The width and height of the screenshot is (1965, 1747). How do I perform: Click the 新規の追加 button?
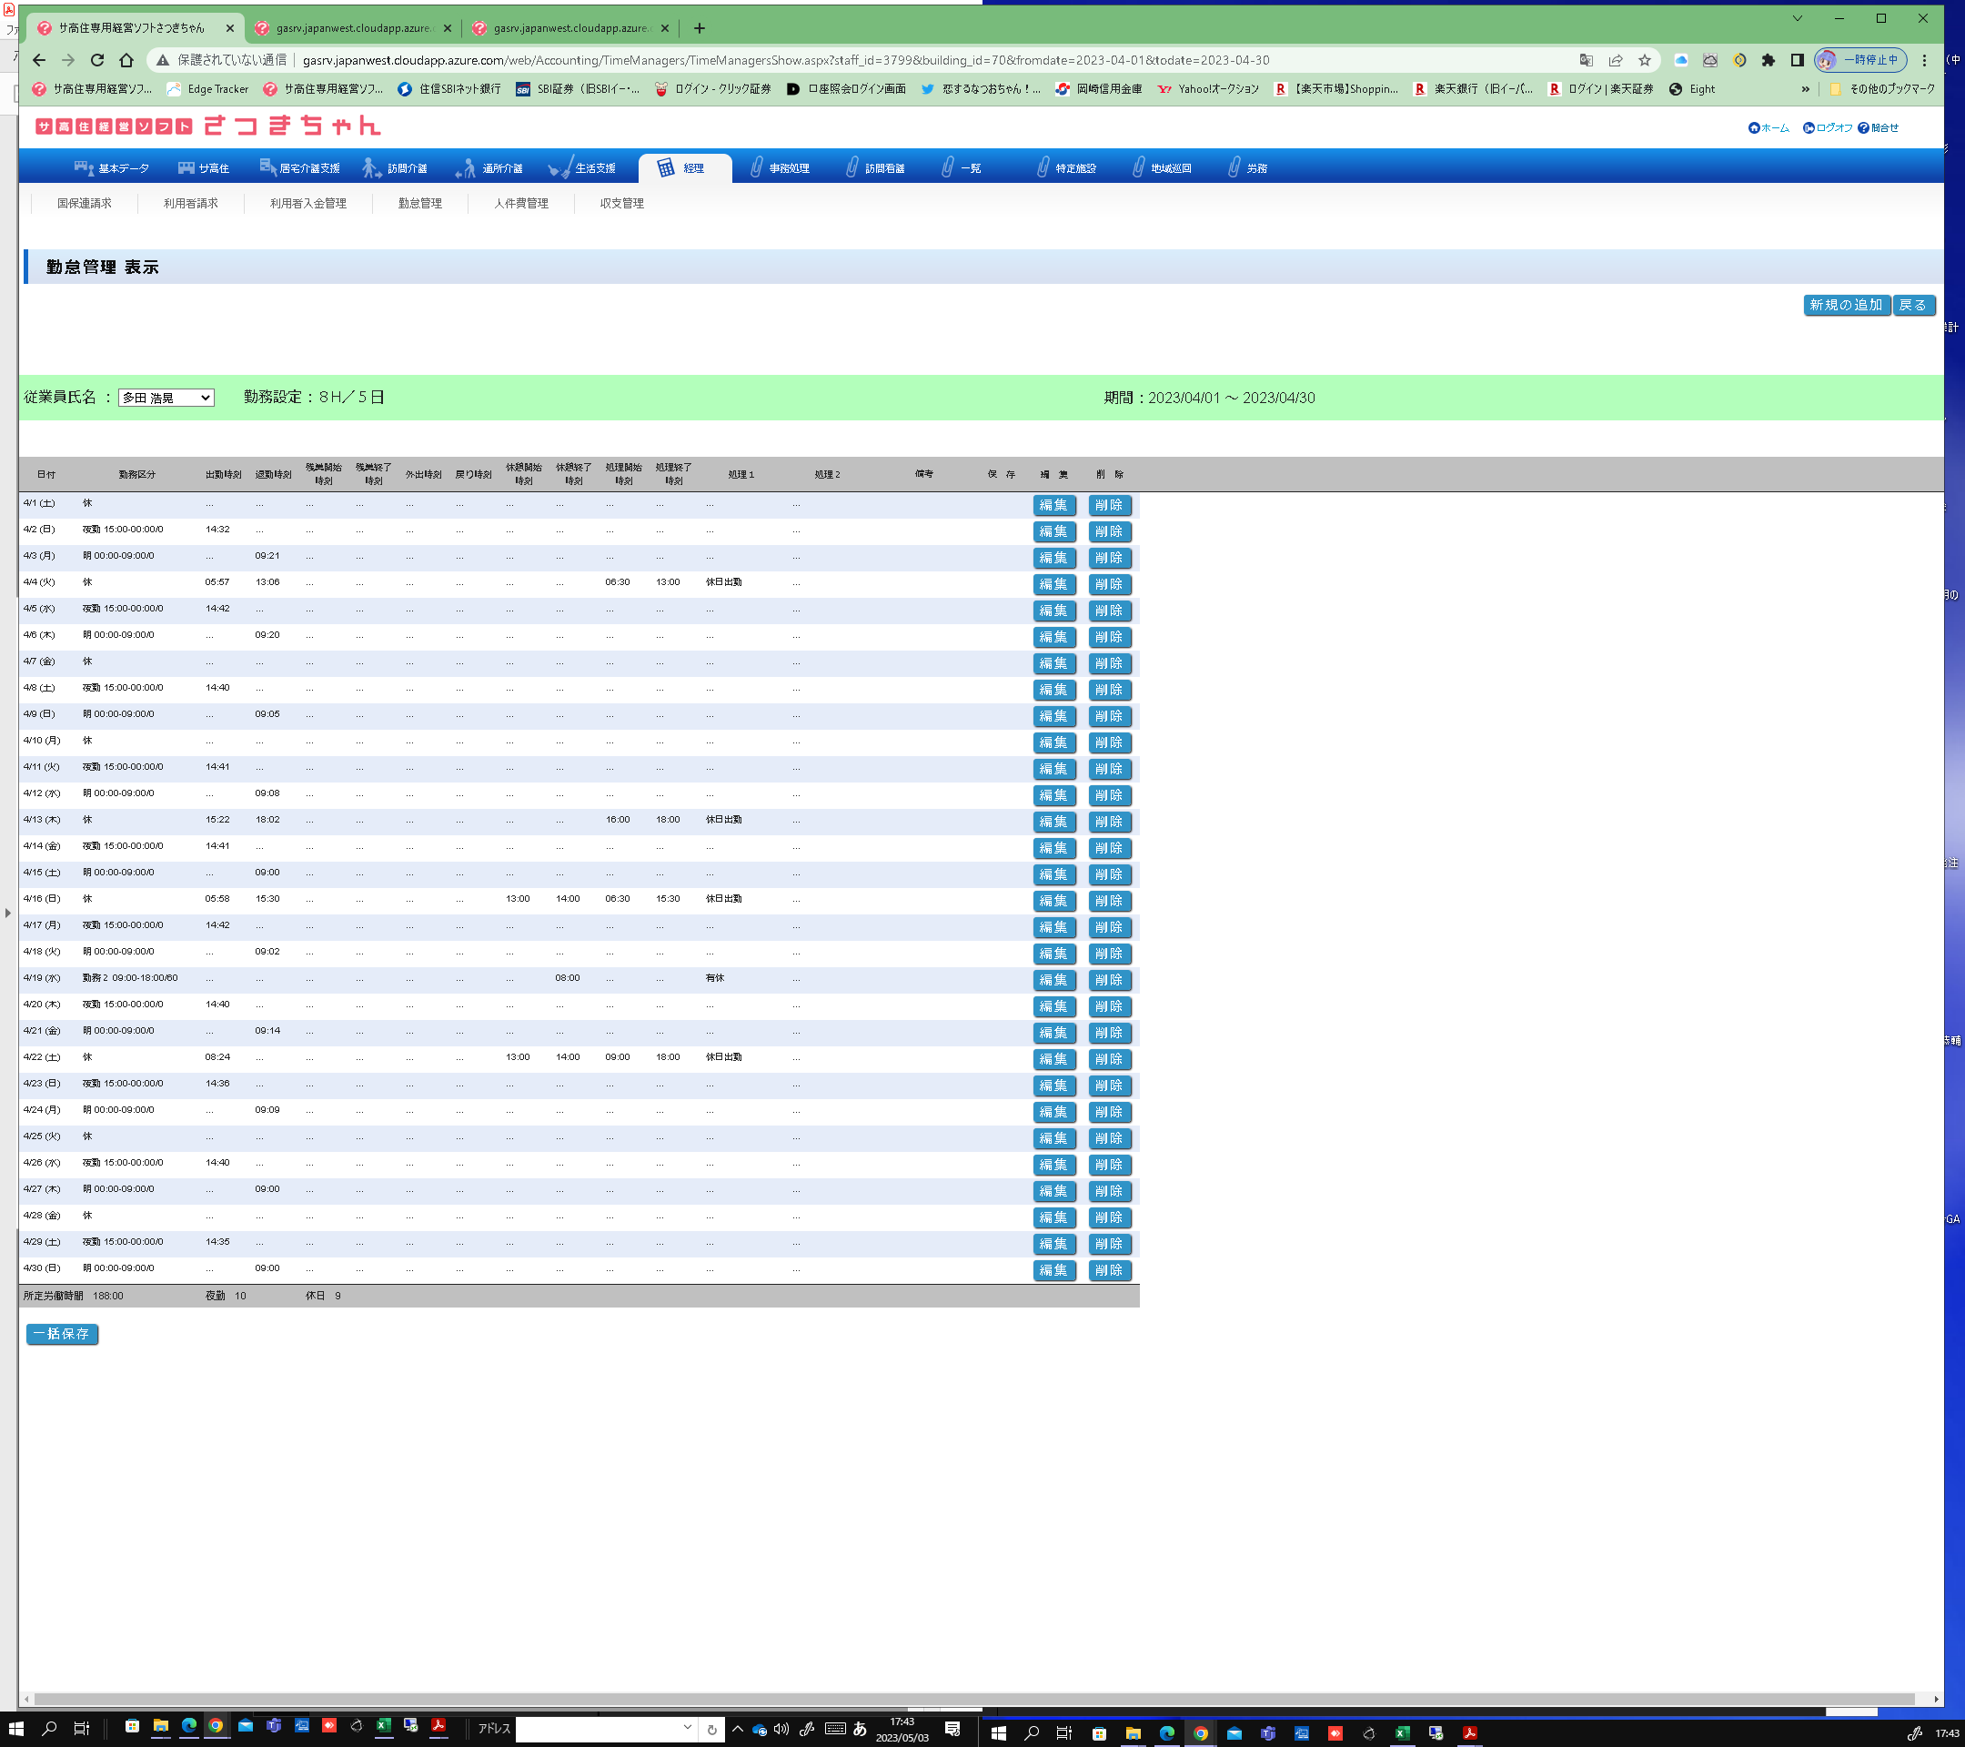[x=1845, y=306]
